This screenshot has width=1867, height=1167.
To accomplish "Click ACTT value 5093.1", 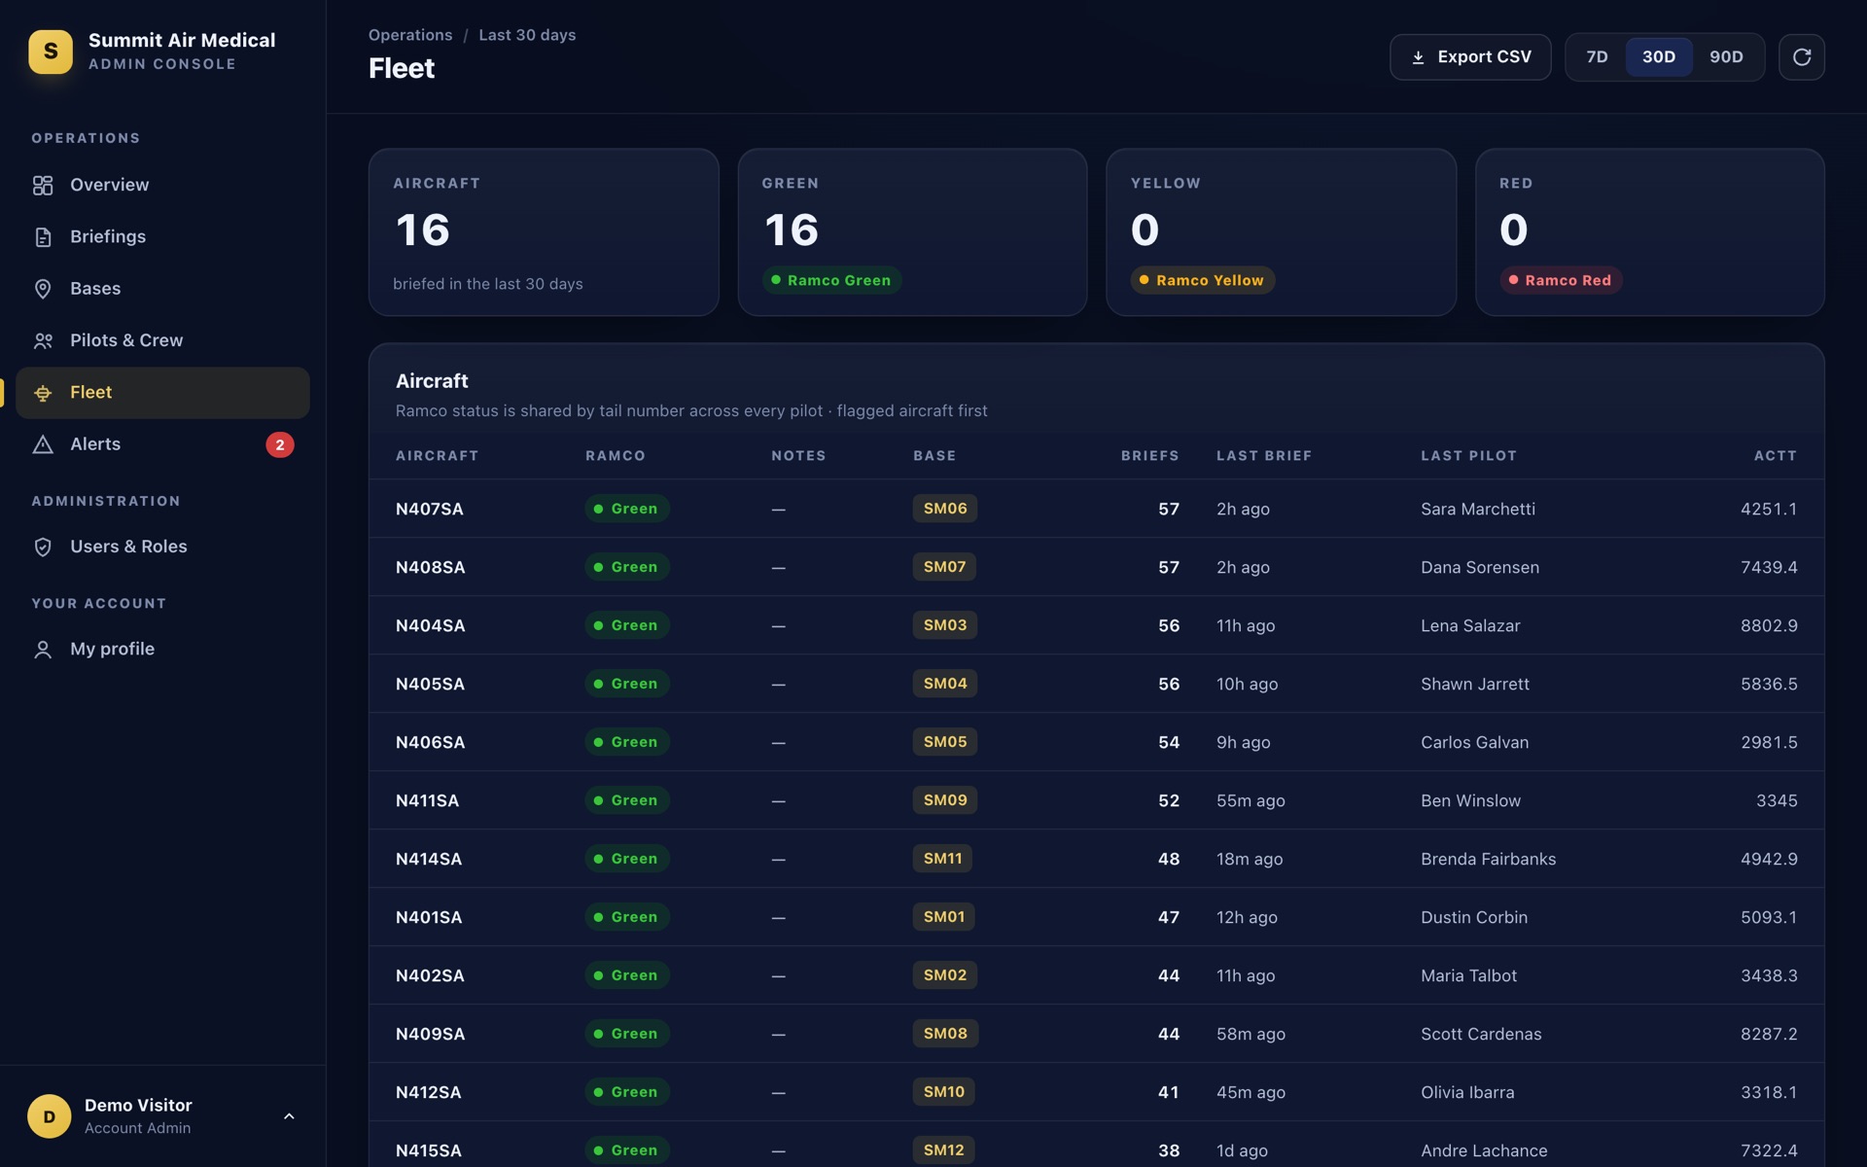I will tap(1769, 917).
